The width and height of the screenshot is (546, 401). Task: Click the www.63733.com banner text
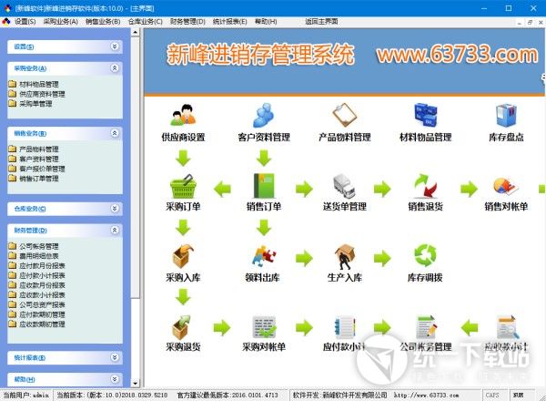pyautogui.click(x=457, y=55)
